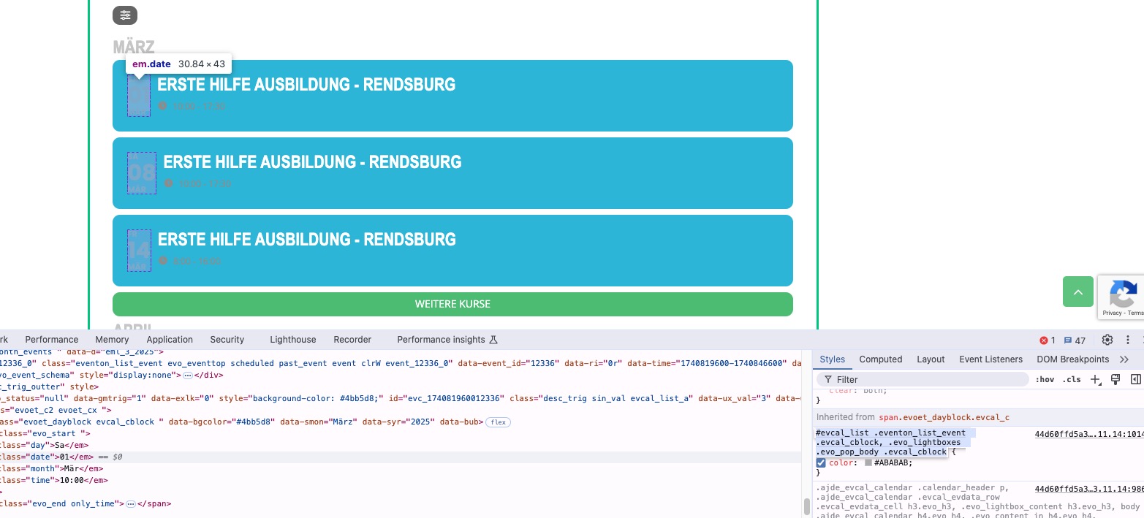Click the MÄRZ month heading
1144x518 pixels.
(x=134, y=47)
